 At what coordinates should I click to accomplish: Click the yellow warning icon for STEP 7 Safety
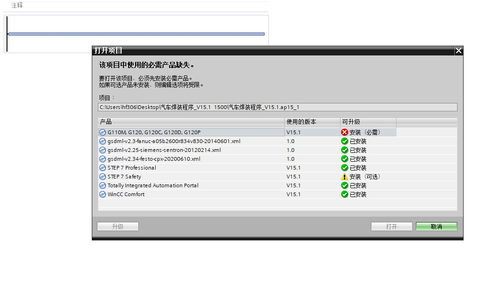coord(345,177)
